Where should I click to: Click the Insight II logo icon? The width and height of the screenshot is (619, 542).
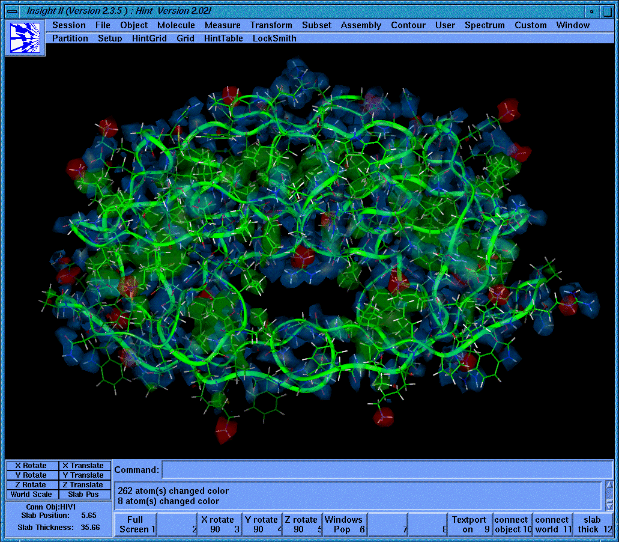click(x=25, y=38)
